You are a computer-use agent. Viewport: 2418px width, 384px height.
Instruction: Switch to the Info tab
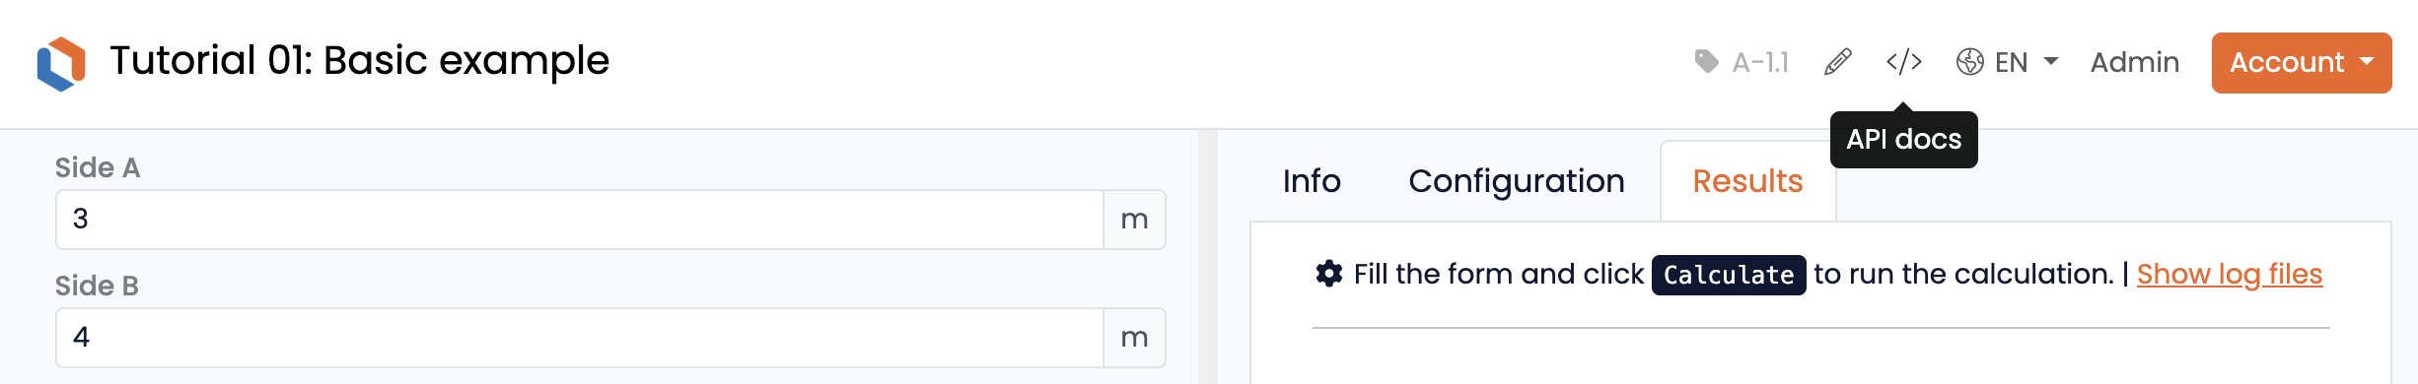pyautogui.click(x=1312, y=181)
